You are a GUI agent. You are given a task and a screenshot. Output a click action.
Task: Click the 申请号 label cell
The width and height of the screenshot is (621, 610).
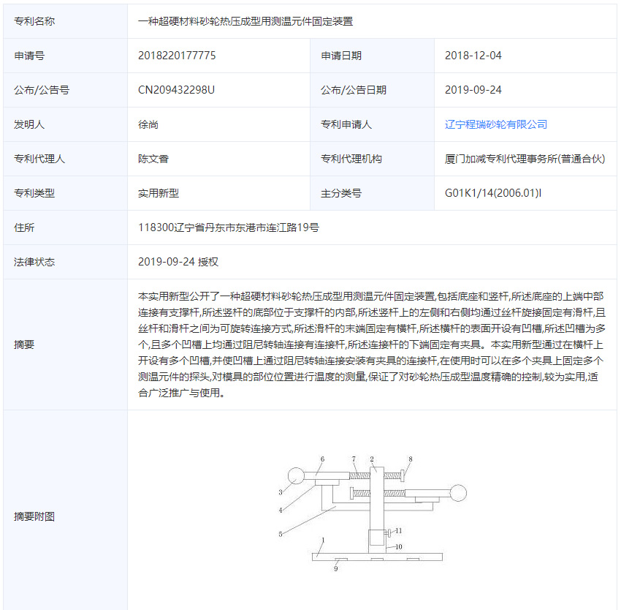pos(65,56)
